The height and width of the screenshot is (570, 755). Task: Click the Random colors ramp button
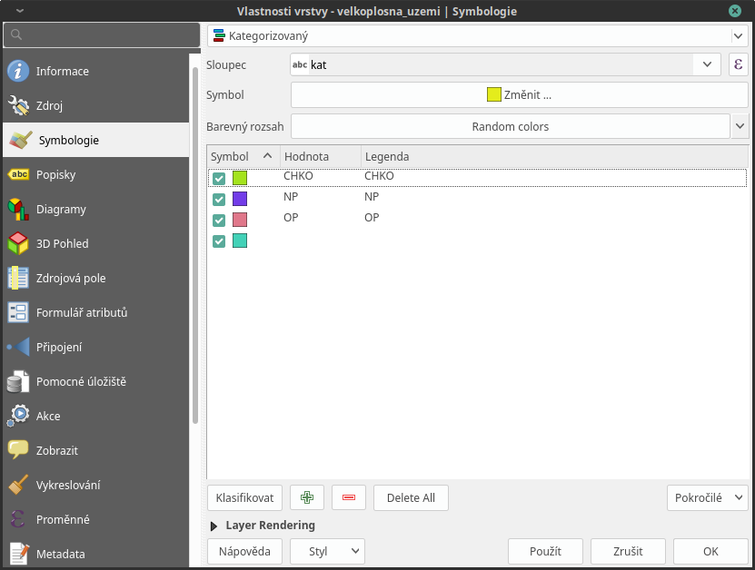(x=511, y=126)
